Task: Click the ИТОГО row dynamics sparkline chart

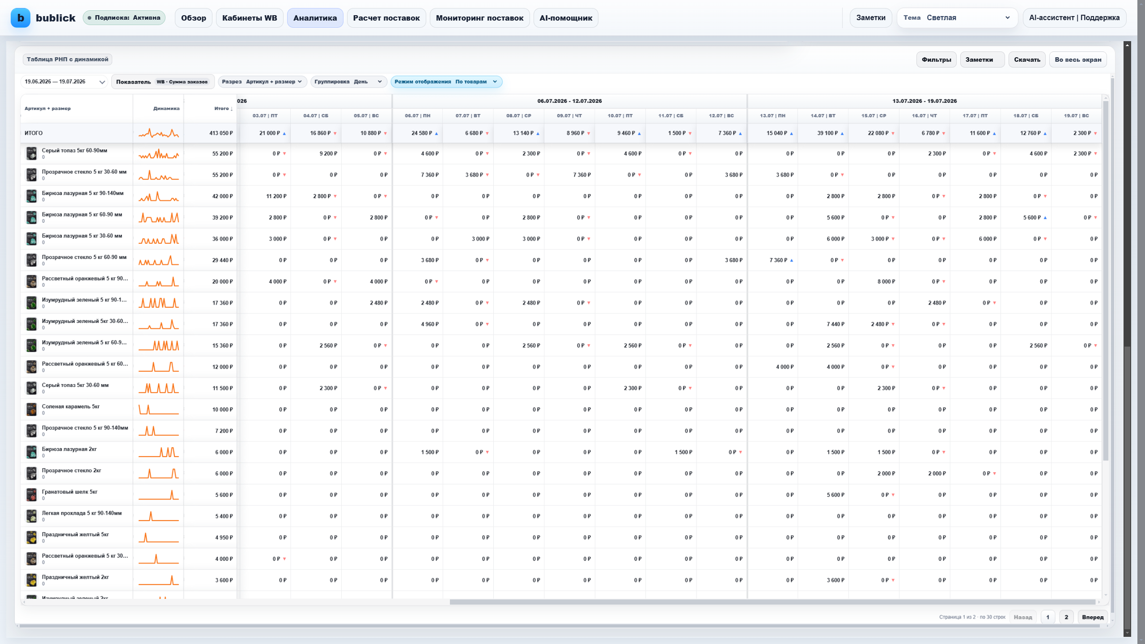Action: pyautogui.click(x=158, y=133)
